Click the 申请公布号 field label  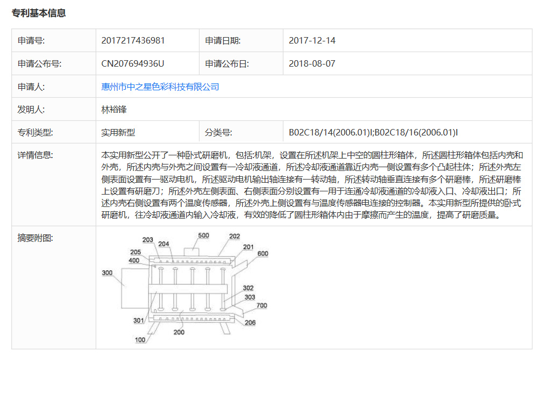[39, 63]
